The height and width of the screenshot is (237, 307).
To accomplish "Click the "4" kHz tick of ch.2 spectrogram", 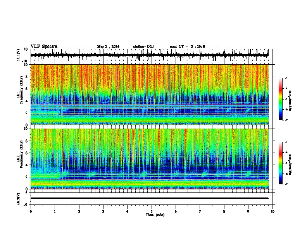I will (x=27, y=165).
